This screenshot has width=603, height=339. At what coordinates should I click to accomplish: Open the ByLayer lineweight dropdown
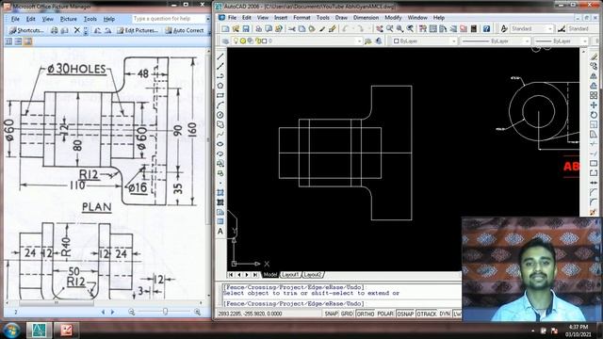pyautogui.click(x=585, y=40)
